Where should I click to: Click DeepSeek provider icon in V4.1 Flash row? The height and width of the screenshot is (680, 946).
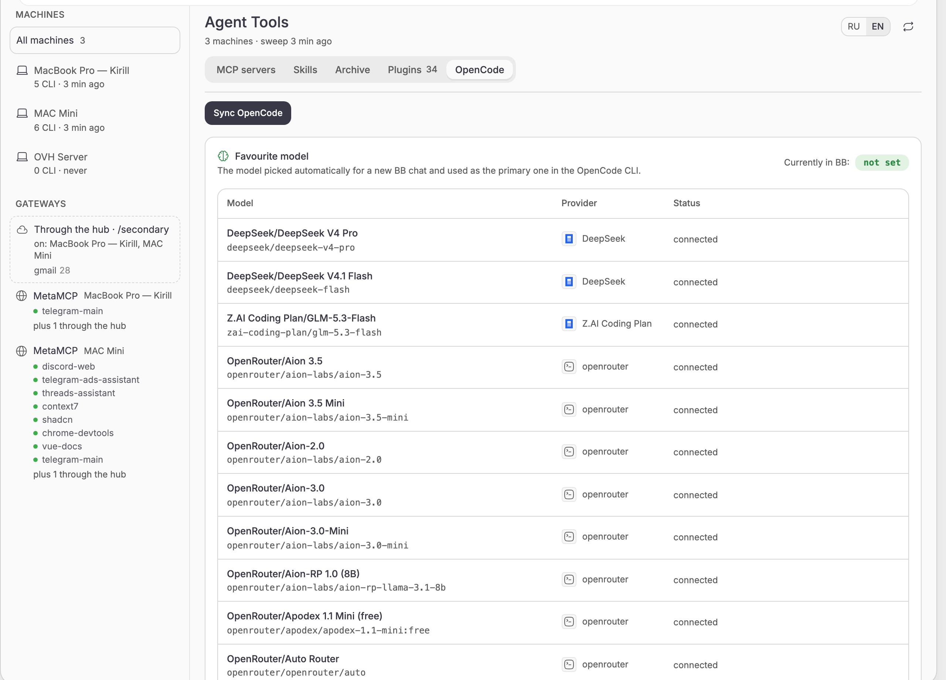click(569, 282)
